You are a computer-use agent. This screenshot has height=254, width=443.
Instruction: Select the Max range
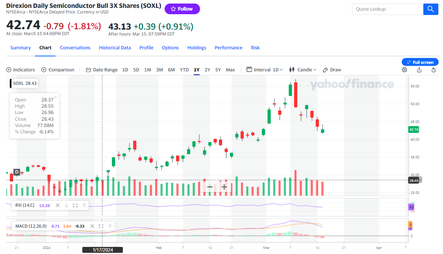tap(230, 70)
